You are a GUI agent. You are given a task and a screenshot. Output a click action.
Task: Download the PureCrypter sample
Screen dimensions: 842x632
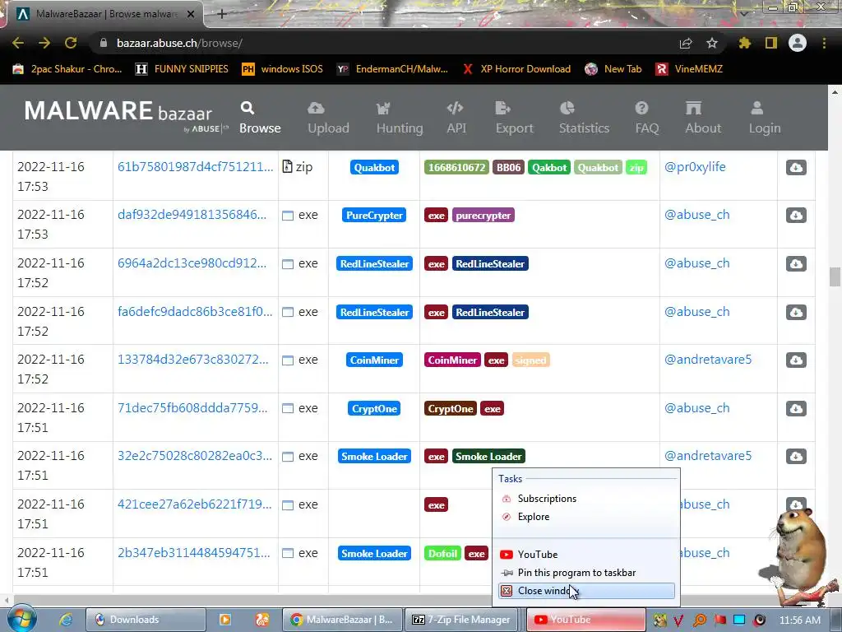point(796,216)
